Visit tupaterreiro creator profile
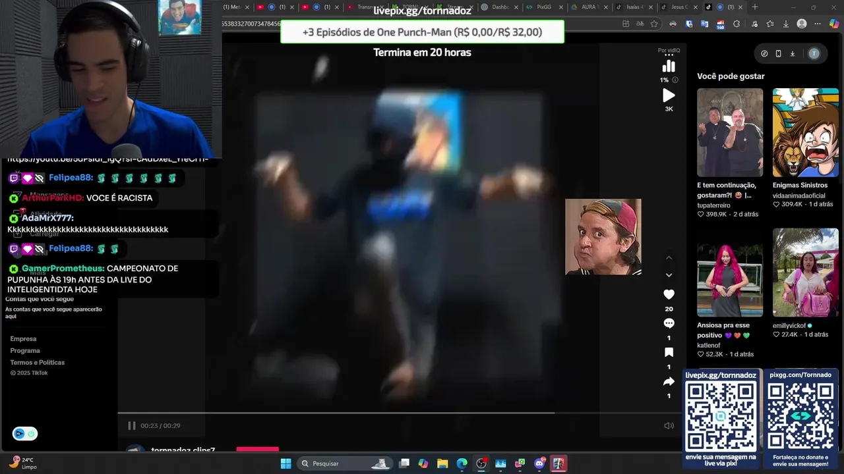 click(713, 205)
